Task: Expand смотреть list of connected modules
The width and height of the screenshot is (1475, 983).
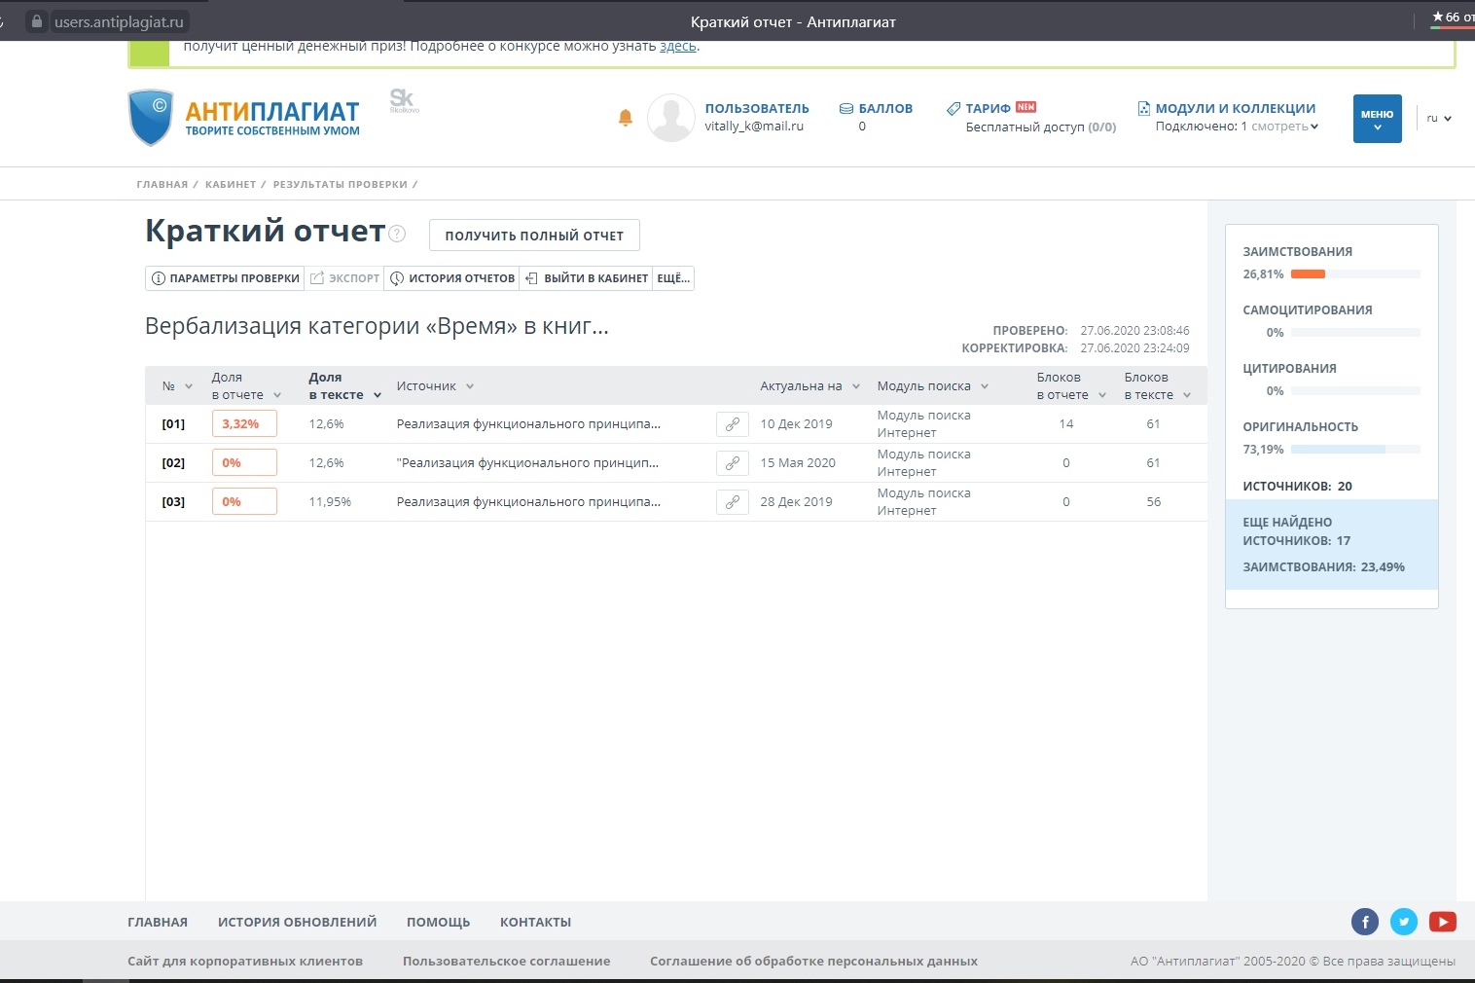Action: pyautogui.click(x=1284, y=127)
